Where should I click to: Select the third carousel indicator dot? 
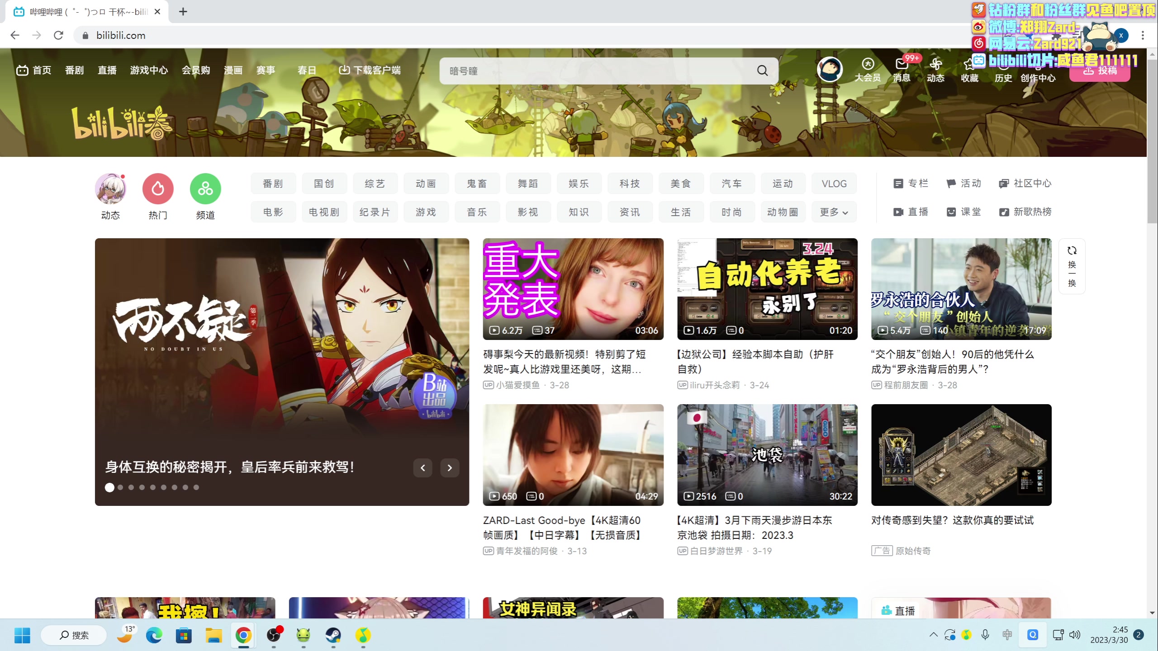[131, 487]
